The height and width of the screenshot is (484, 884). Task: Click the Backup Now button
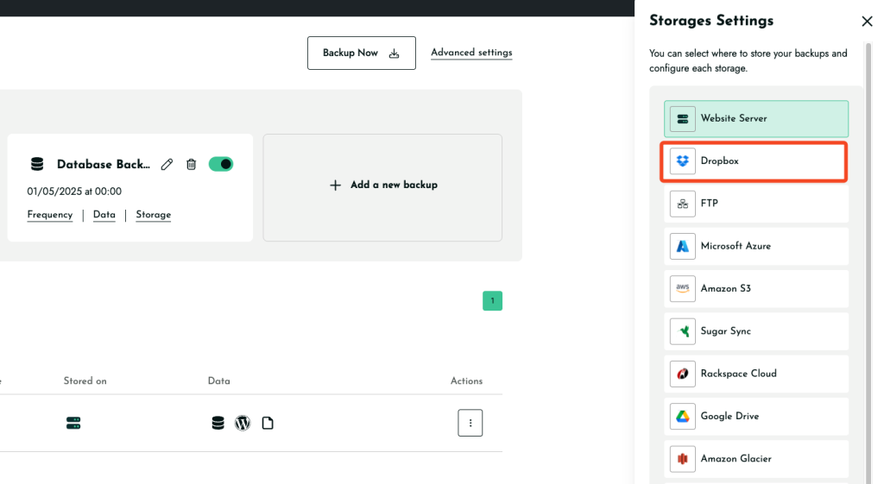(x=362, y=53)
